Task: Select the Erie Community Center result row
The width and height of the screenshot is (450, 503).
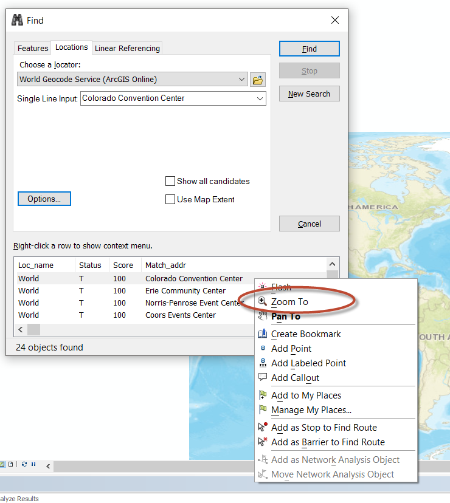Action: 135,290
